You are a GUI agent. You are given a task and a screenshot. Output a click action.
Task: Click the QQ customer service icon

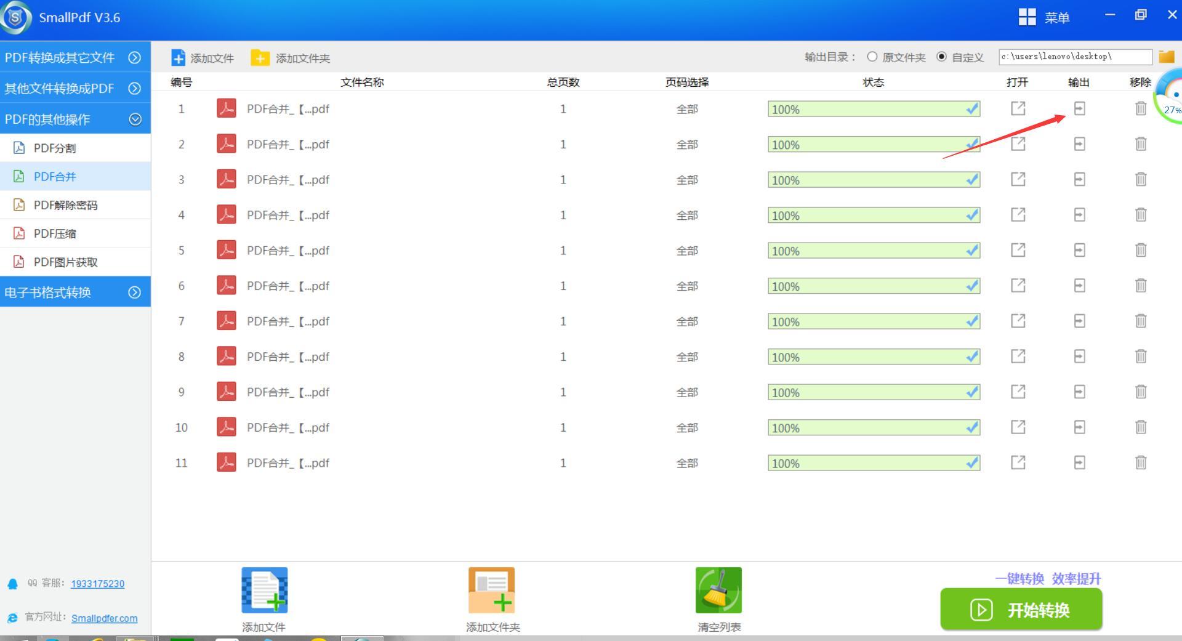click(x=12, y=584)
